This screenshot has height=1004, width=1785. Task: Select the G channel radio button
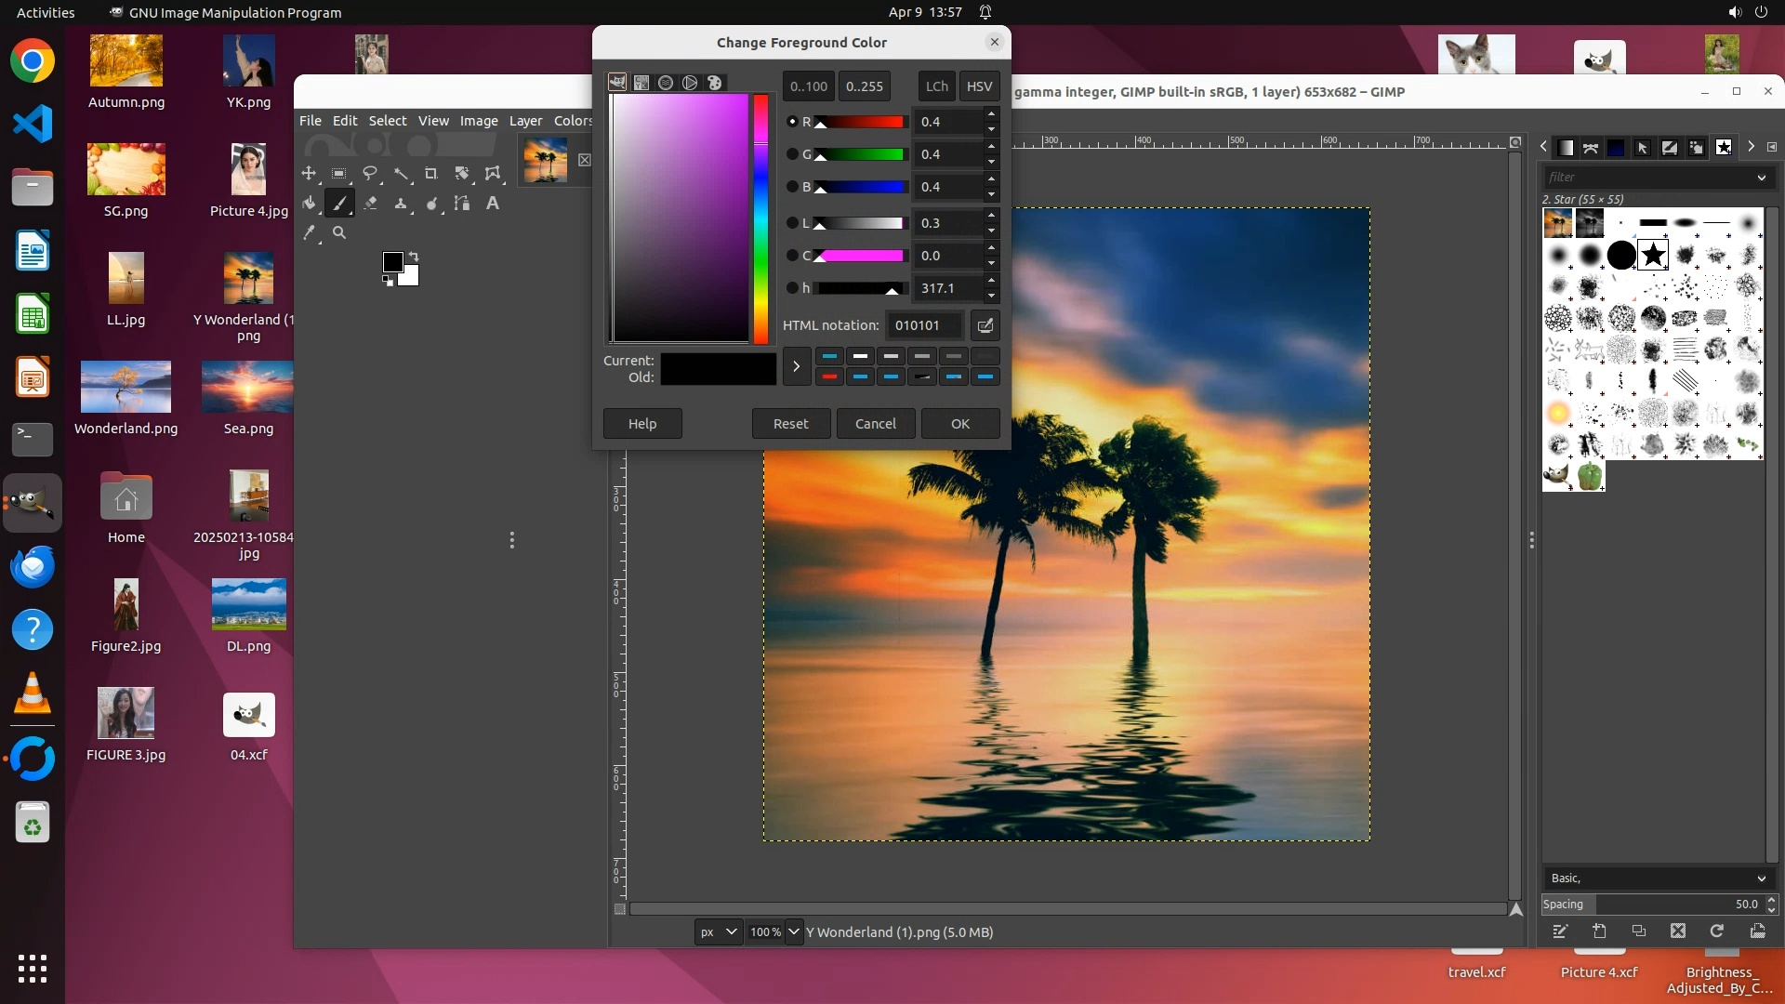(x=792, y=154)
